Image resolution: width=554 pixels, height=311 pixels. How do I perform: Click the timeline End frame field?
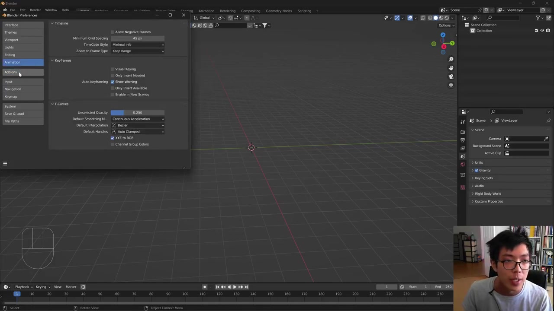click(x=444, y=287)
